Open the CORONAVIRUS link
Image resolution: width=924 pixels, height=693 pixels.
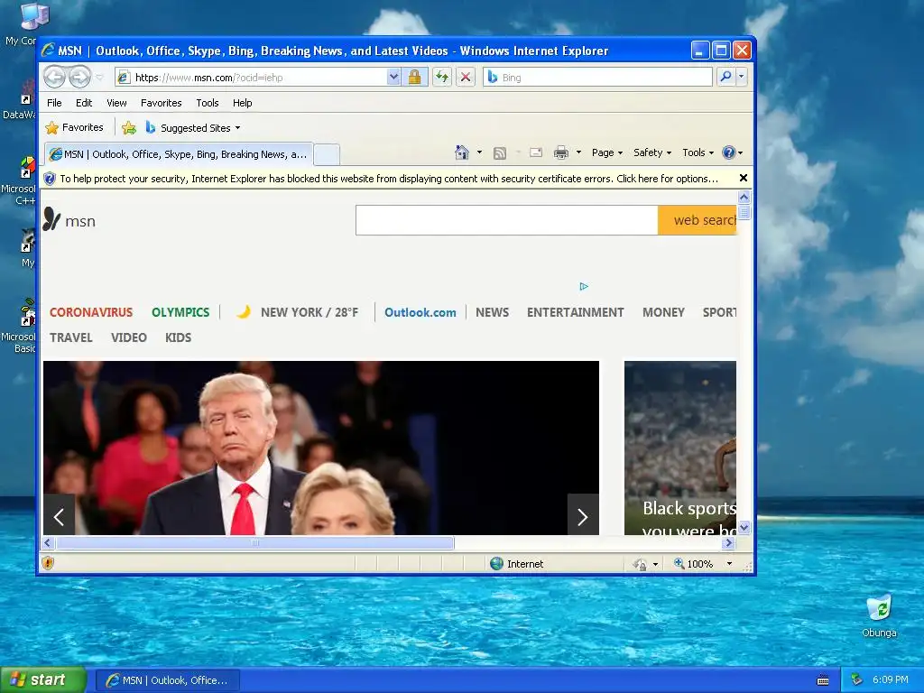[91, 312]
